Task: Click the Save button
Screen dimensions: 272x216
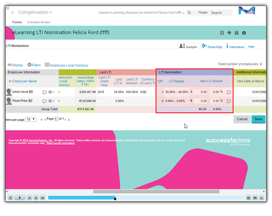Action: coord(258,119)
